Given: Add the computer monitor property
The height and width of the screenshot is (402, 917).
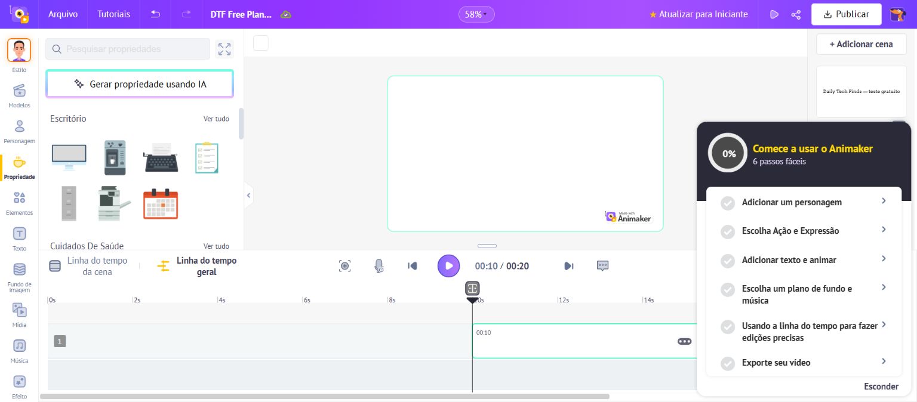Looking at the screenshot, I should (x=69, y=157).
